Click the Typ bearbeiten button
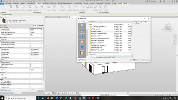This screenshot has width=178, height=100. point(39,26)
